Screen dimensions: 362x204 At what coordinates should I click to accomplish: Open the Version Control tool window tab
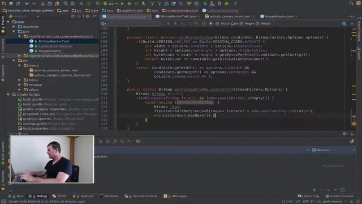[141, 196]
